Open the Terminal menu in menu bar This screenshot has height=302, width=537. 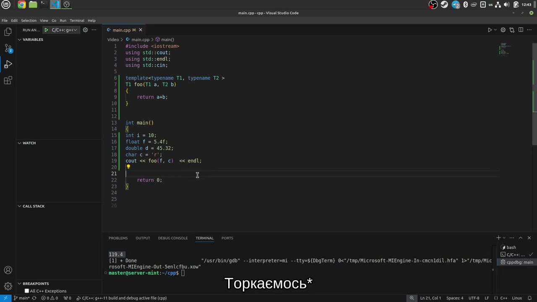click(x=77, y=21)
